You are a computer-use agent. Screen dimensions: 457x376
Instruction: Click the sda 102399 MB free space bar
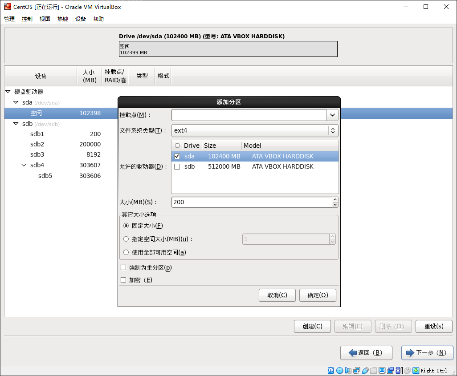tap(228, 49)
